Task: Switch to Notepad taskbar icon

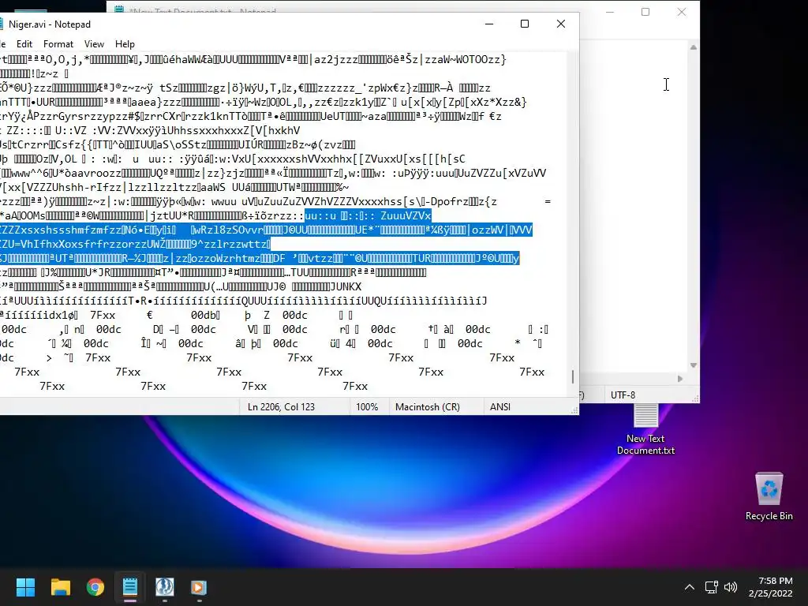Action: click(130, 587)
